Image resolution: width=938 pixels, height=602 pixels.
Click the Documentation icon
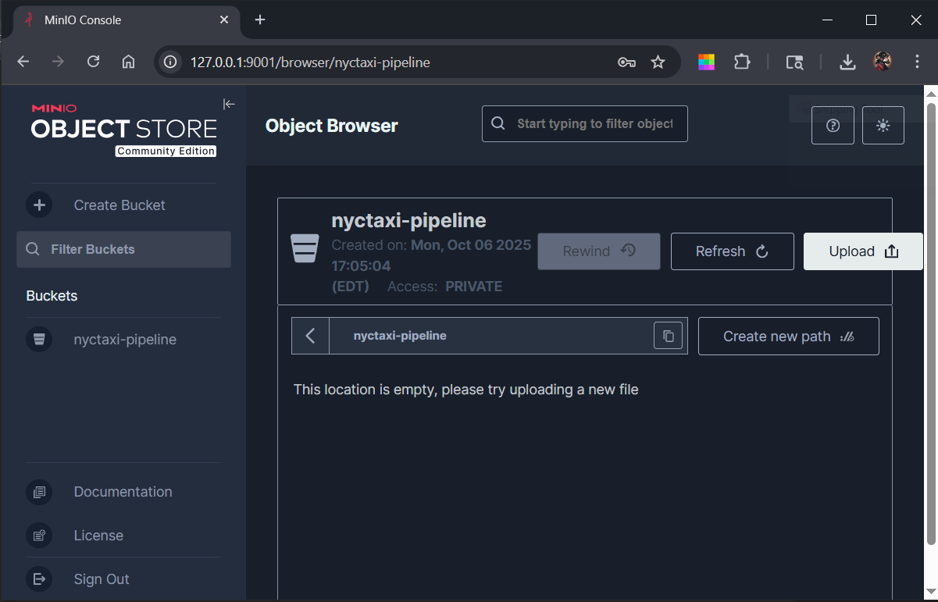pyautogui.click(x=39, y=492)
